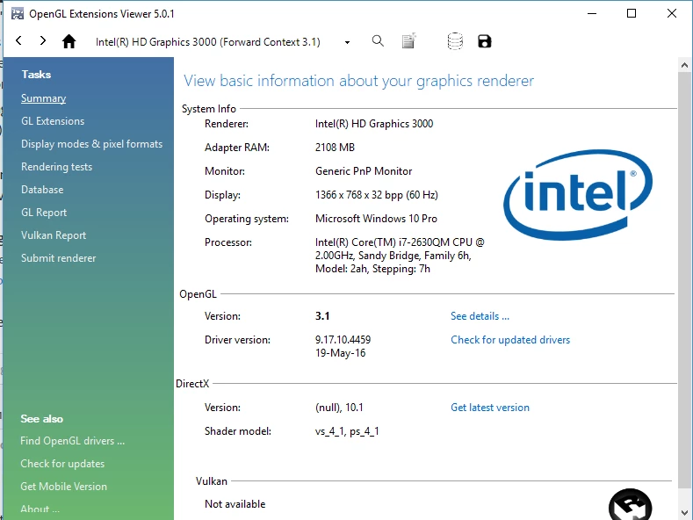Expand the renderer context dropdown arrow
This screenshot has width=693, height=520.
(x=348, y=42)
